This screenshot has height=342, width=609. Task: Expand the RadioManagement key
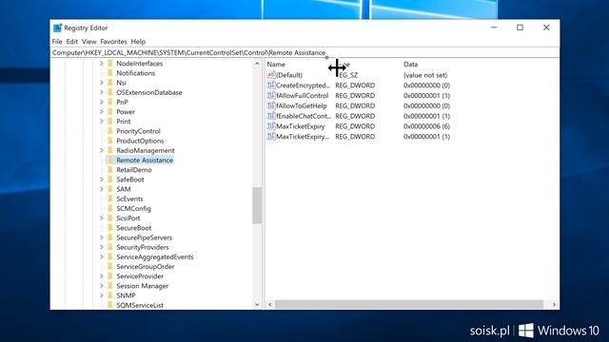tap(102, 150)
